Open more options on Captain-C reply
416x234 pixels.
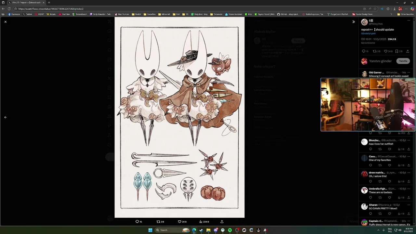click(409, 221)
